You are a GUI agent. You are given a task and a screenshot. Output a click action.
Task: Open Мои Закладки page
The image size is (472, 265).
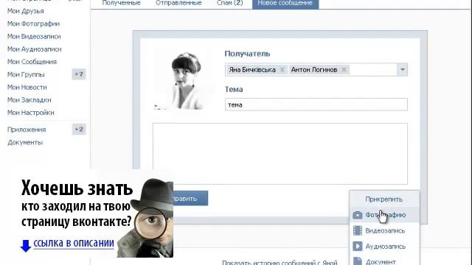(29, 100)
